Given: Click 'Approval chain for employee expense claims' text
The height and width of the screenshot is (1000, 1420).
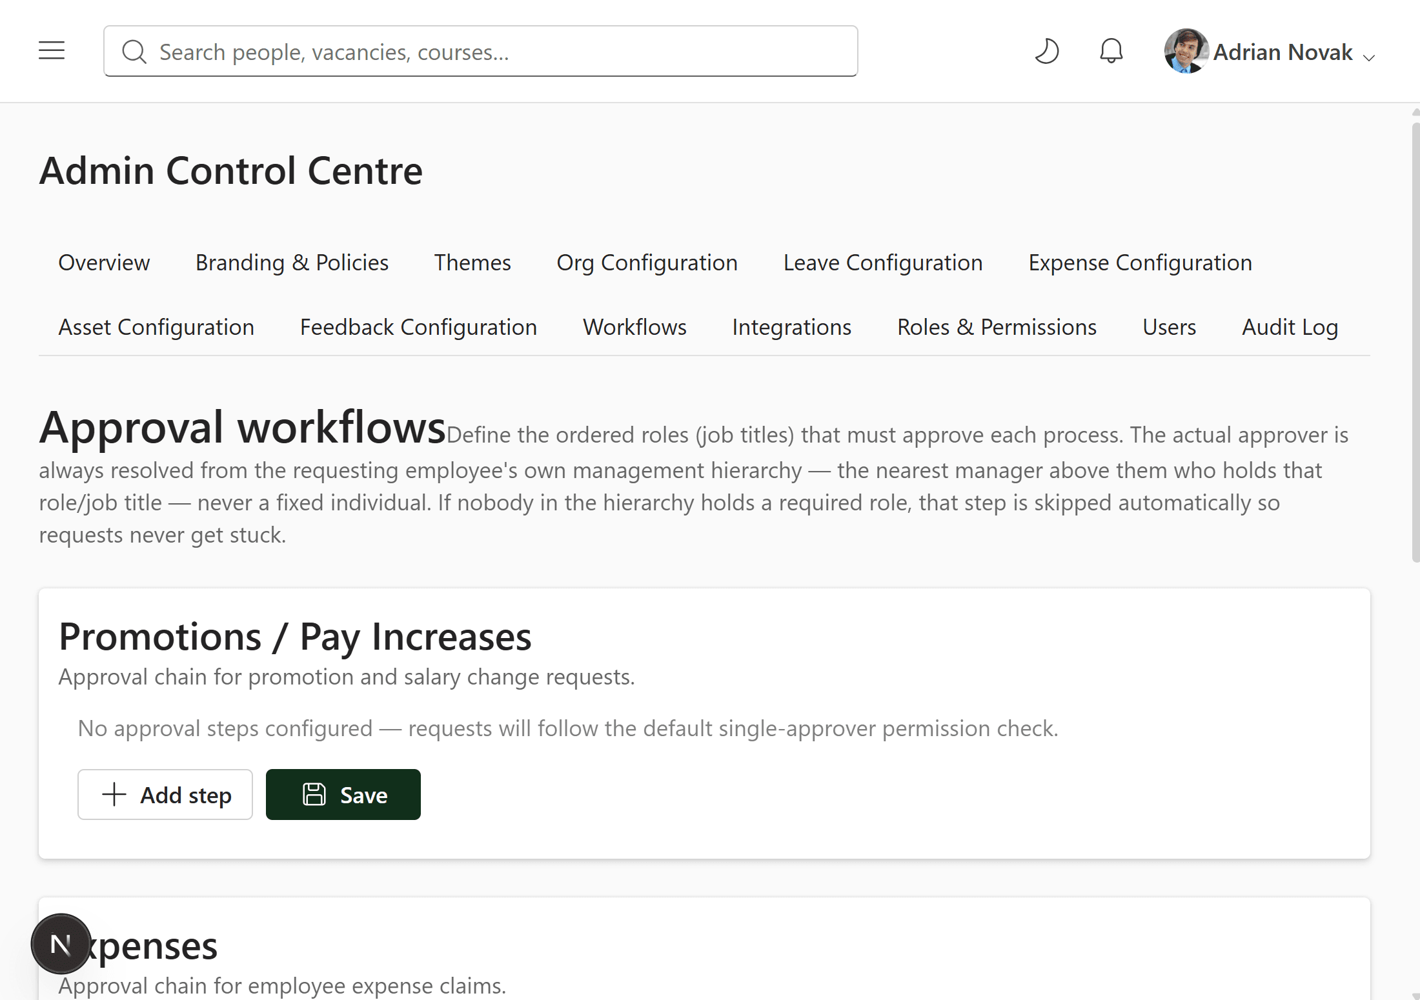Looking at the screenshot, I should point(282,986).
